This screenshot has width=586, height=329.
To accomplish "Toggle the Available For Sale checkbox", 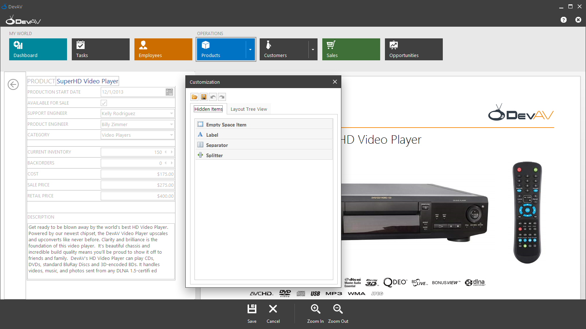I will pos(104,103).
